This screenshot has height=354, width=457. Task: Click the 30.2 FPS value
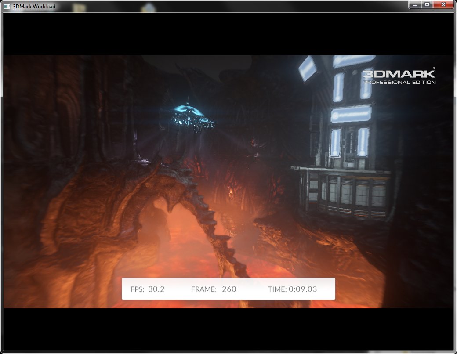click(156, 289)
